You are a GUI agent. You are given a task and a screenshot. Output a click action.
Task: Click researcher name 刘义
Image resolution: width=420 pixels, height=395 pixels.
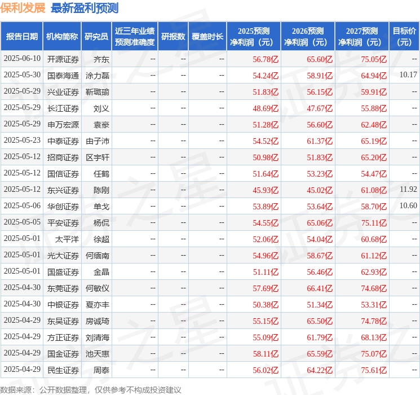101,108
